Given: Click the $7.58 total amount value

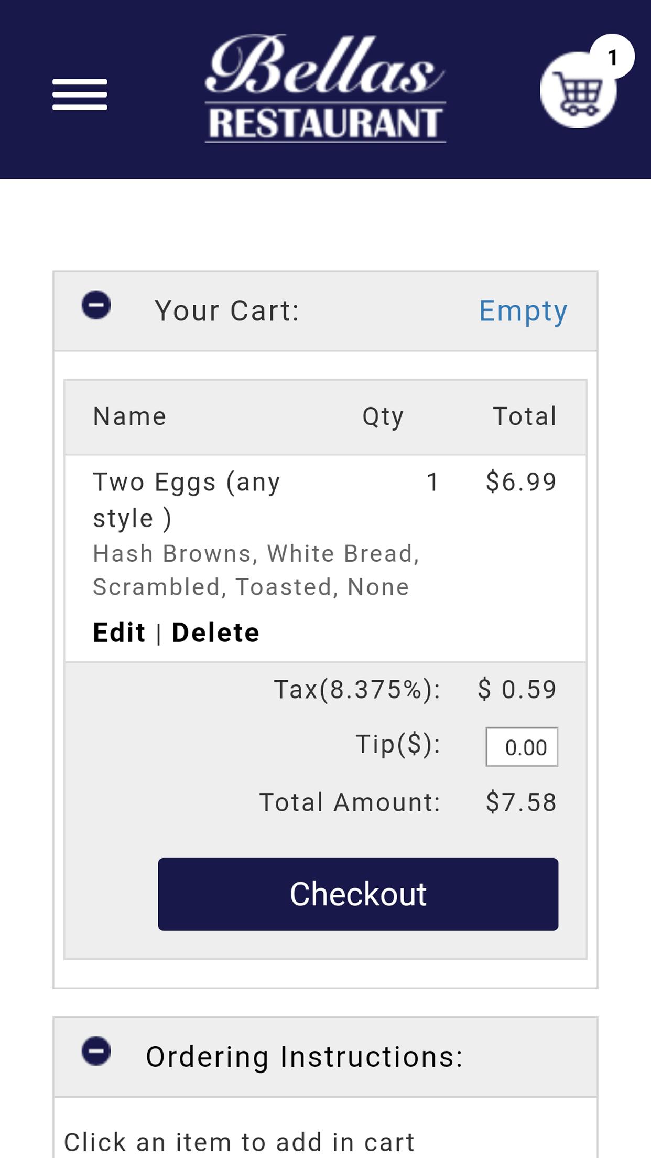Looking at the screenshot, I should tap(521, 802).
